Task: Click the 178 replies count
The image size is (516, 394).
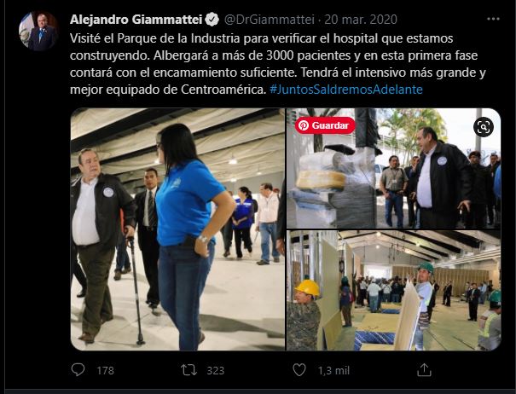Action: [105, 371]
